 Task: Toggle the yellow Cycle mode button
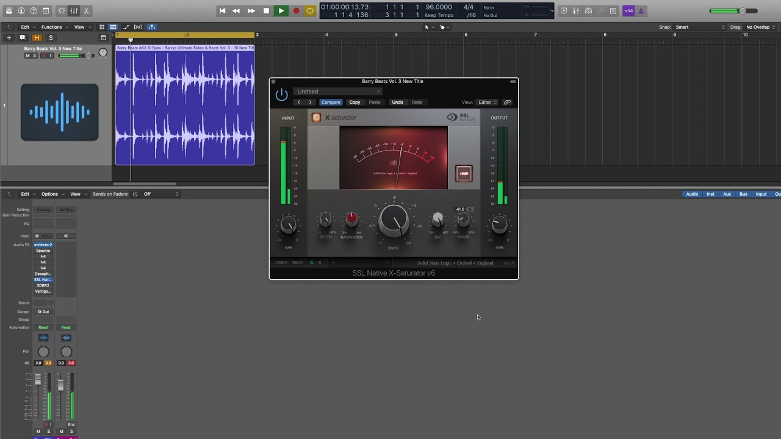[x=310, y=11]
